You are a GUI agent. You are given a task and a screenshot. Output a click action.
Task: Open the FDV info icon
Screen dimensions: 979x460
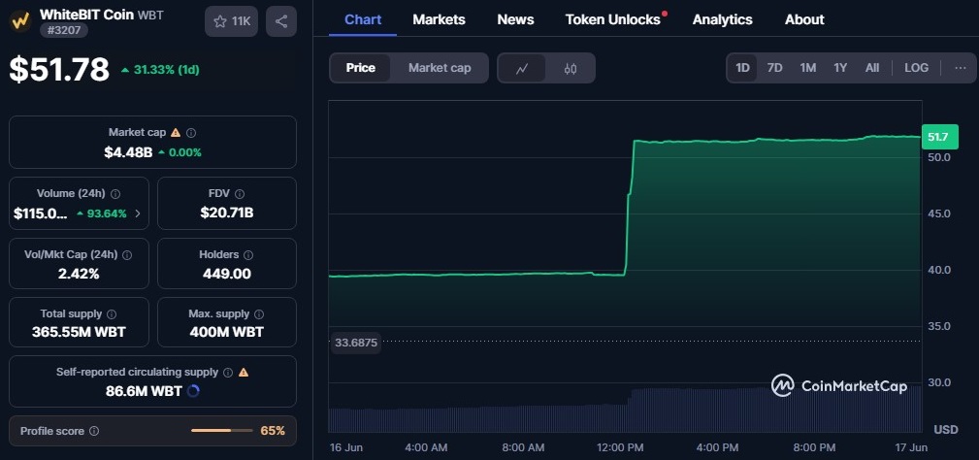point(240,194)
